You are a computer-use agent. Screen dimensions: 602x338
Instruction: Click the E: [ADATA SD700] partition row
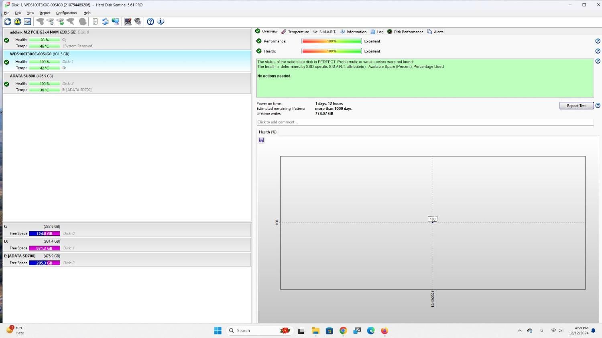[127, 260]
